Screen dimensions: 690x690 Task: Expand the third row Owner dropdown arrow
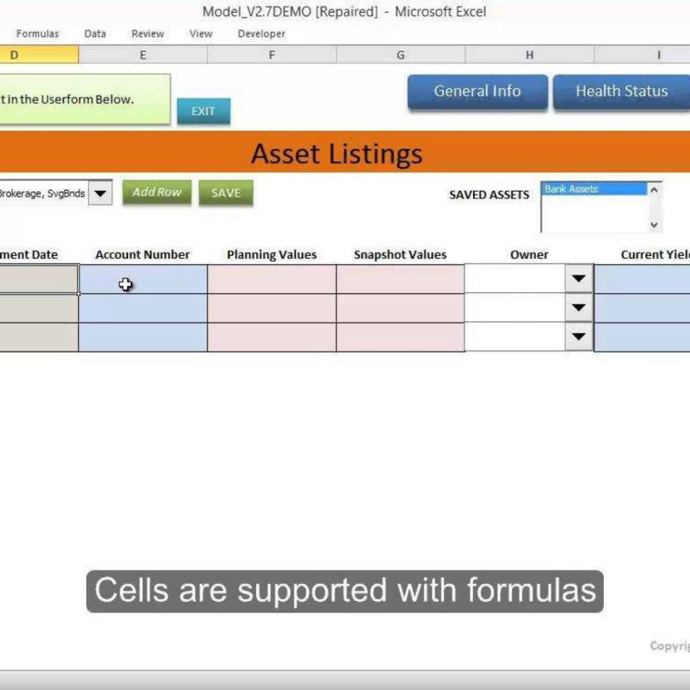pyautogui.click(x=578, y=336)
